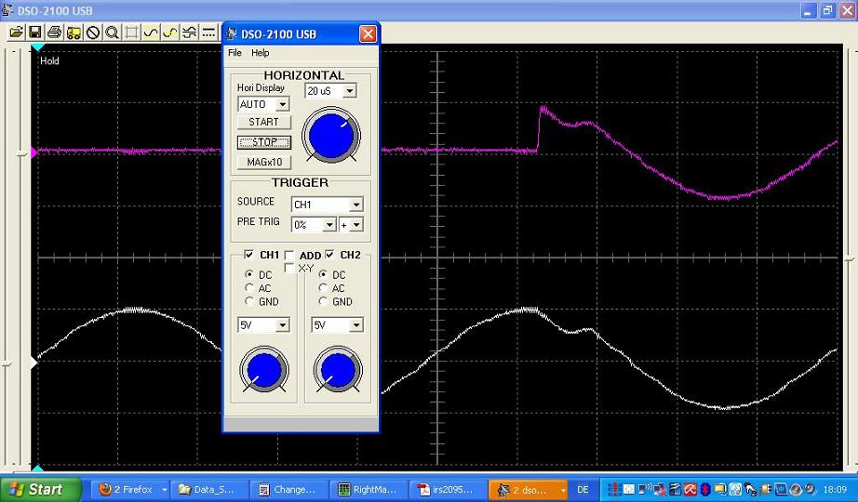Click the yellow monitor tray icon
Screen dimensions: 858x502
[x=720, y=489]
